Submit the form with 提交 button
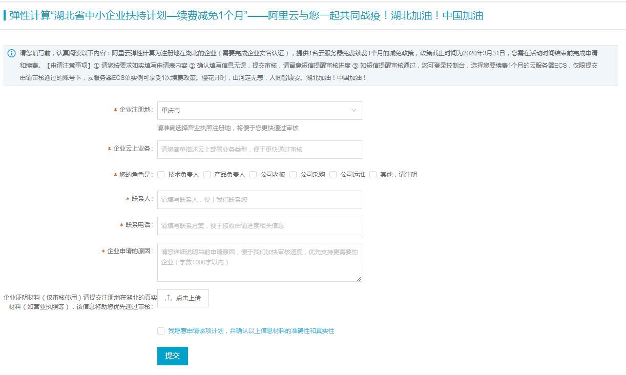The height and width of the screenshot is (375, 626). 173,356
